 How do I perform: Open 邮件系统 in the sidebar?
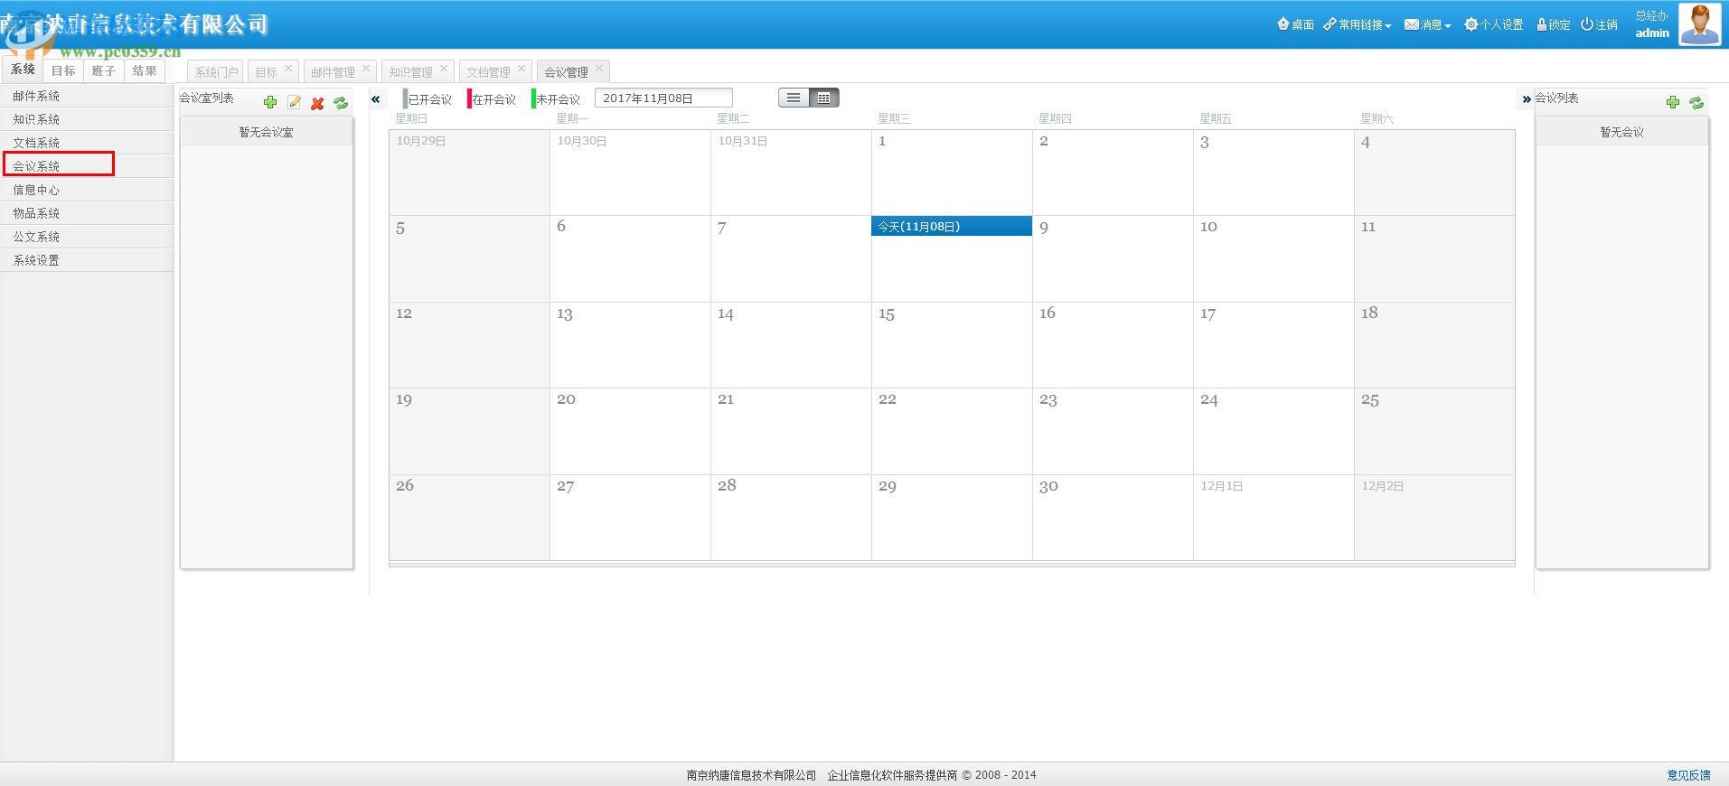(x=87, y=96)
